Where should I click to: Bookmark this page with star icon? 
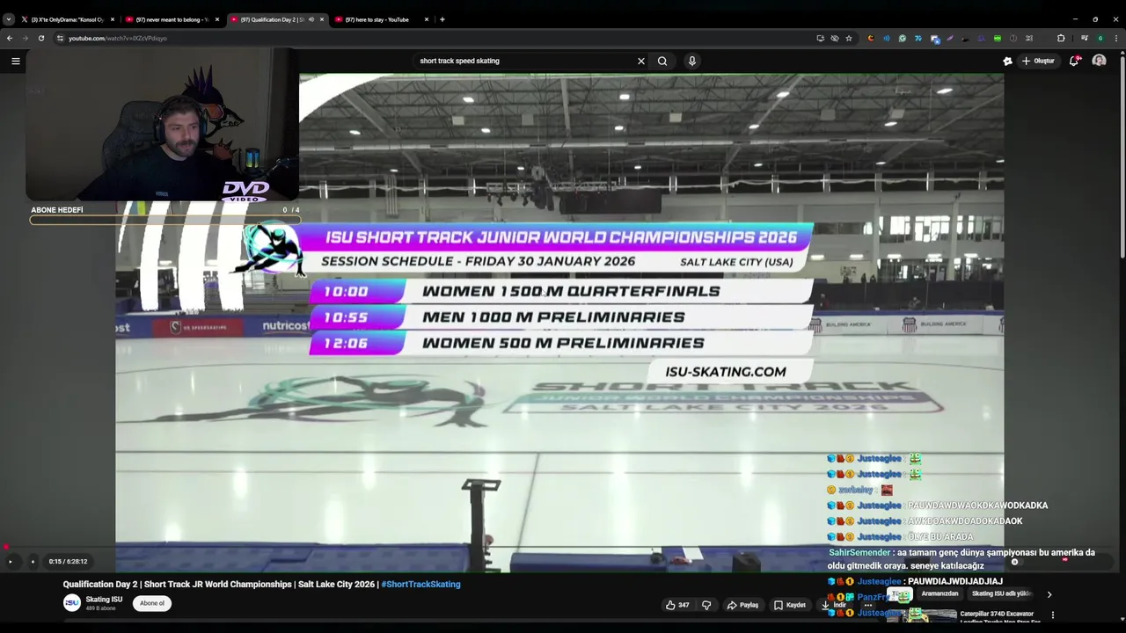[x=849, y=38]
